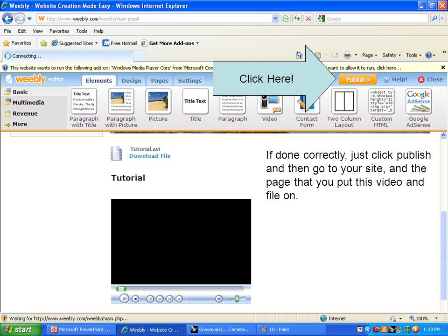Image resolution: width=448 pixels, height=336 pixels.
Task: Dismiss the add-on information bar
Action: pos(443,68)
